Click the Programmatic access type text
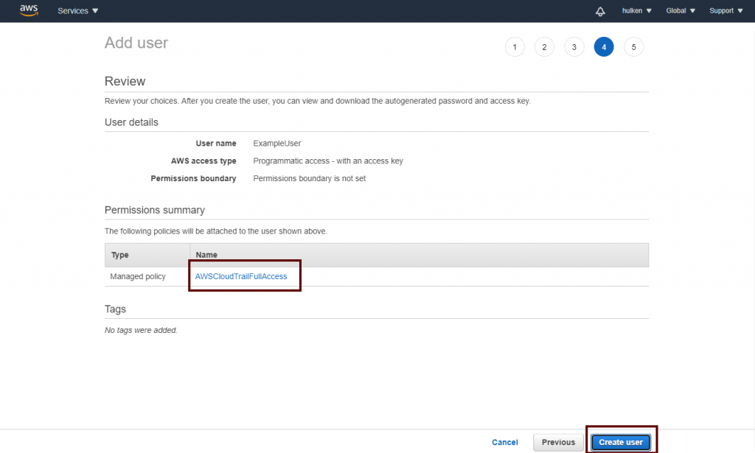The image size is (755, 453). pyautogui.click(x=328, y=161)
